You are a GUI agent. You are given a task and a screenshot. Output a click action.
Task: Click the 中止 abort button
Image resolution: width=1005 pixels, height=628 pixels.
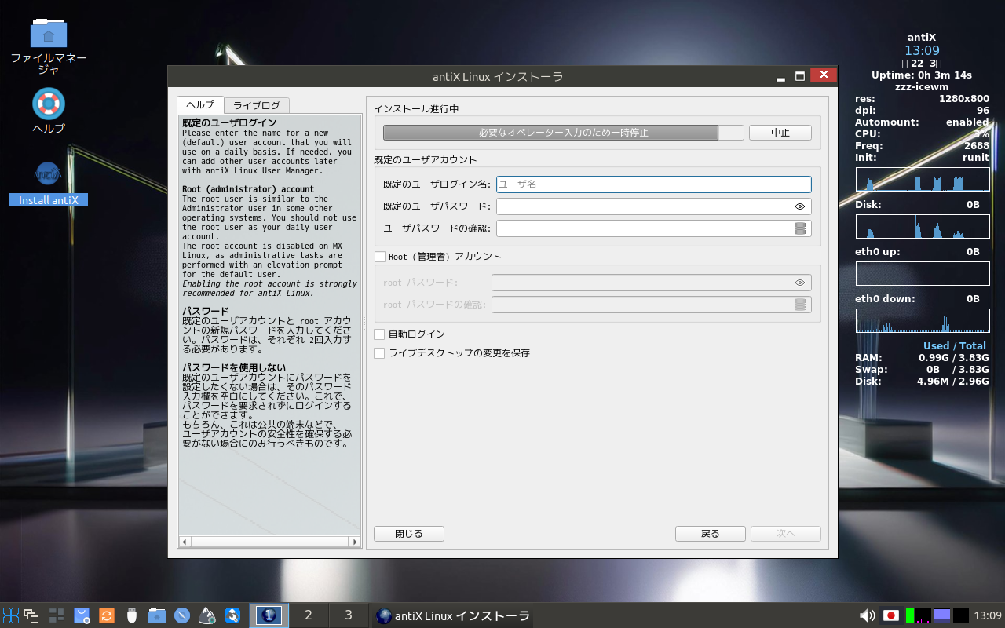(780, 133)
